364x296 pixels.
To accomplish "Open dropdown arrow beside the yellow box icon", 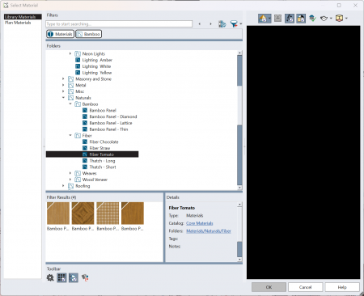I will coord(346,19).
